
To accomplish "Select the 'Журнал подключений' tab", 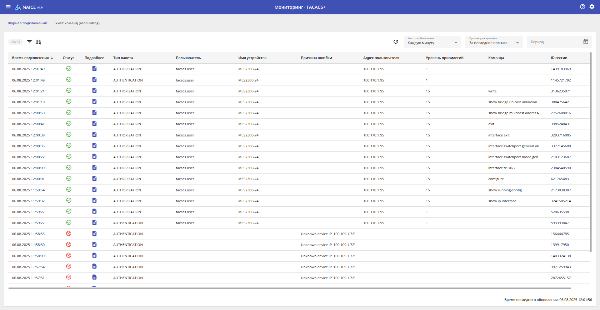I will [27, 23].
